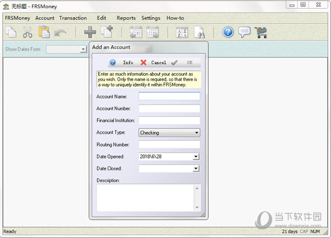
Task: Click the Description scrollbar up arrow
Action: click(197, 188)
